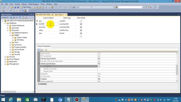The width and height of the screenshot is (181, 102).
Task: Click the Refresh icon in Object Explorer toolbar
Action: pyautogui.click(x=23, y=18)
